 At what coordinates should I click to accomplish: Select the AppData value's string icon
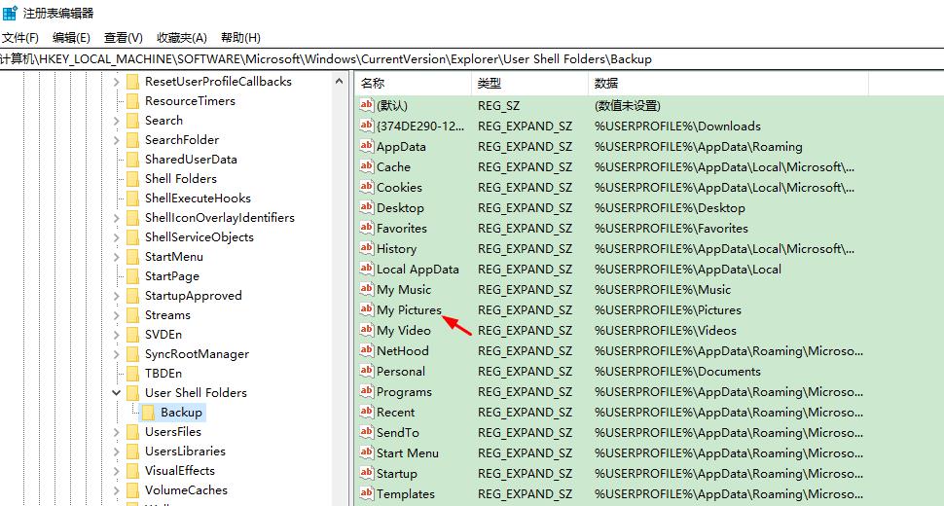click(x=366, y=146)
